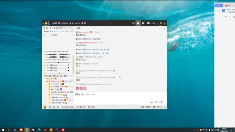Focus the channel search field
Screen dimensions: 235x132
click(65, 28)
